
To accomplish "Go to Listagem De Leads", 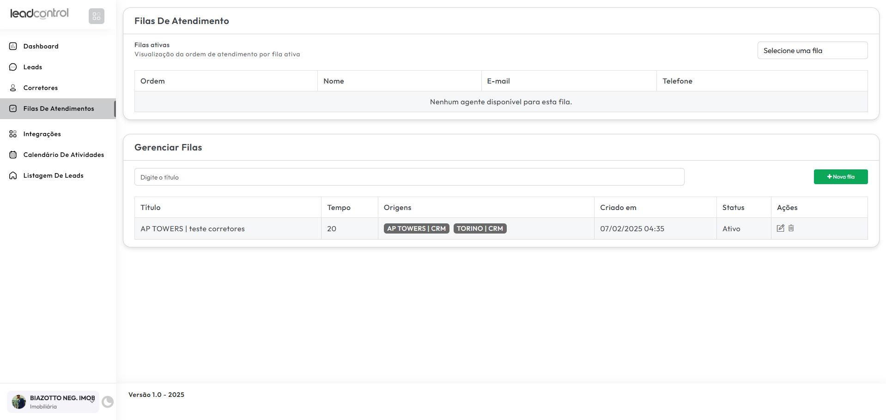I will point(54,175).
